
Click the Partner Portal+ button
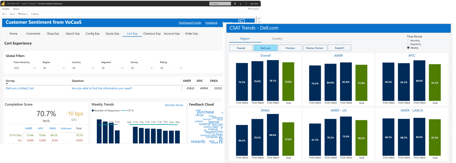315,48
